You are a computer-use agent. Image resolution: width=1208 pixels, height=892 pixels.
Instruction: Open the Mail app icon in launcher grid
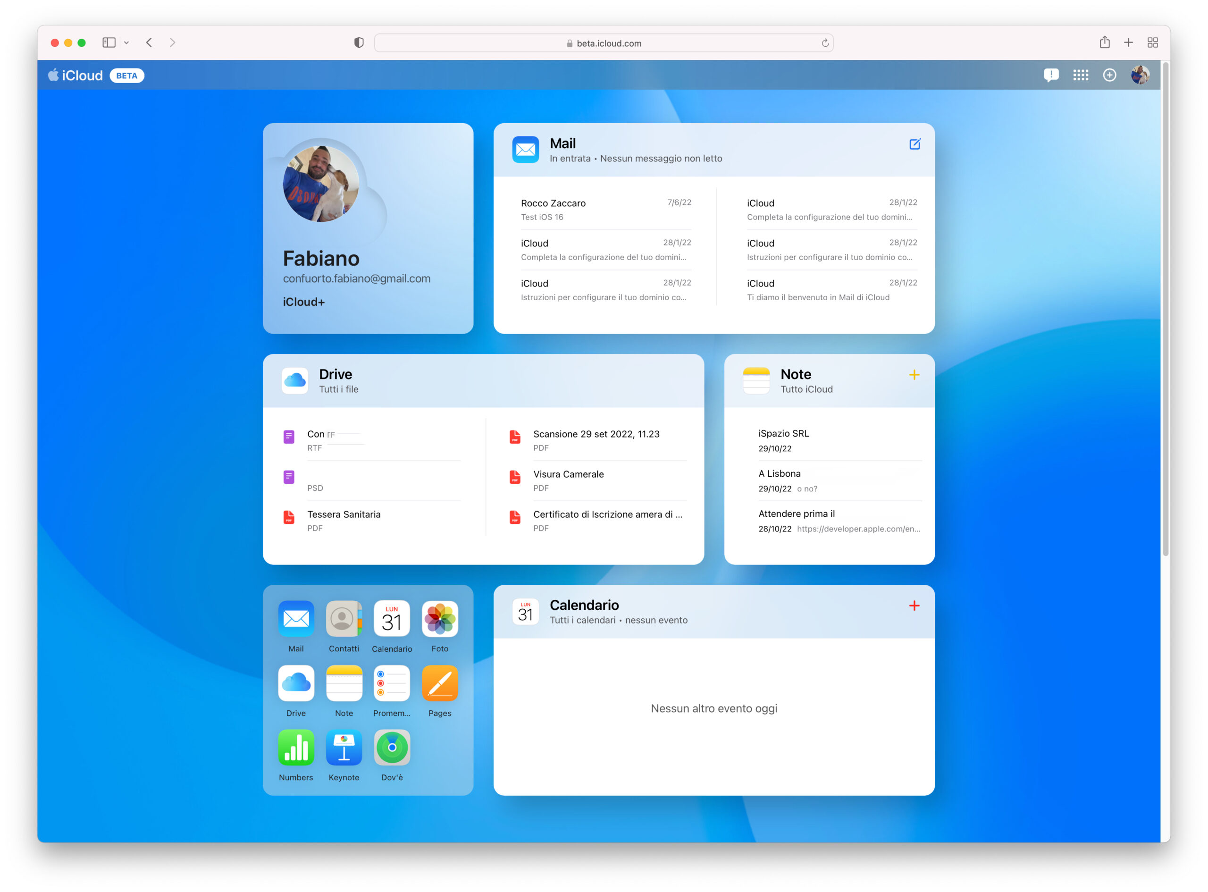pyautogui.click(x=296, y=619)
